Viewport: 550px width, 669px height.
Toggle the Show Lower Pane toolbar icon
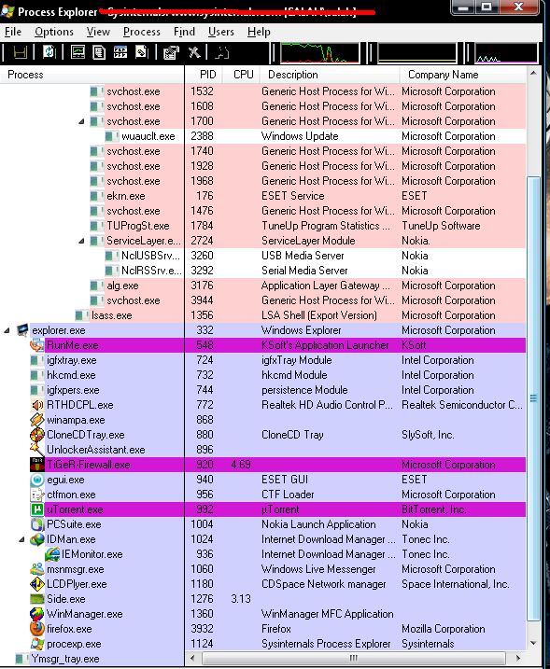(x=120, y=52)
